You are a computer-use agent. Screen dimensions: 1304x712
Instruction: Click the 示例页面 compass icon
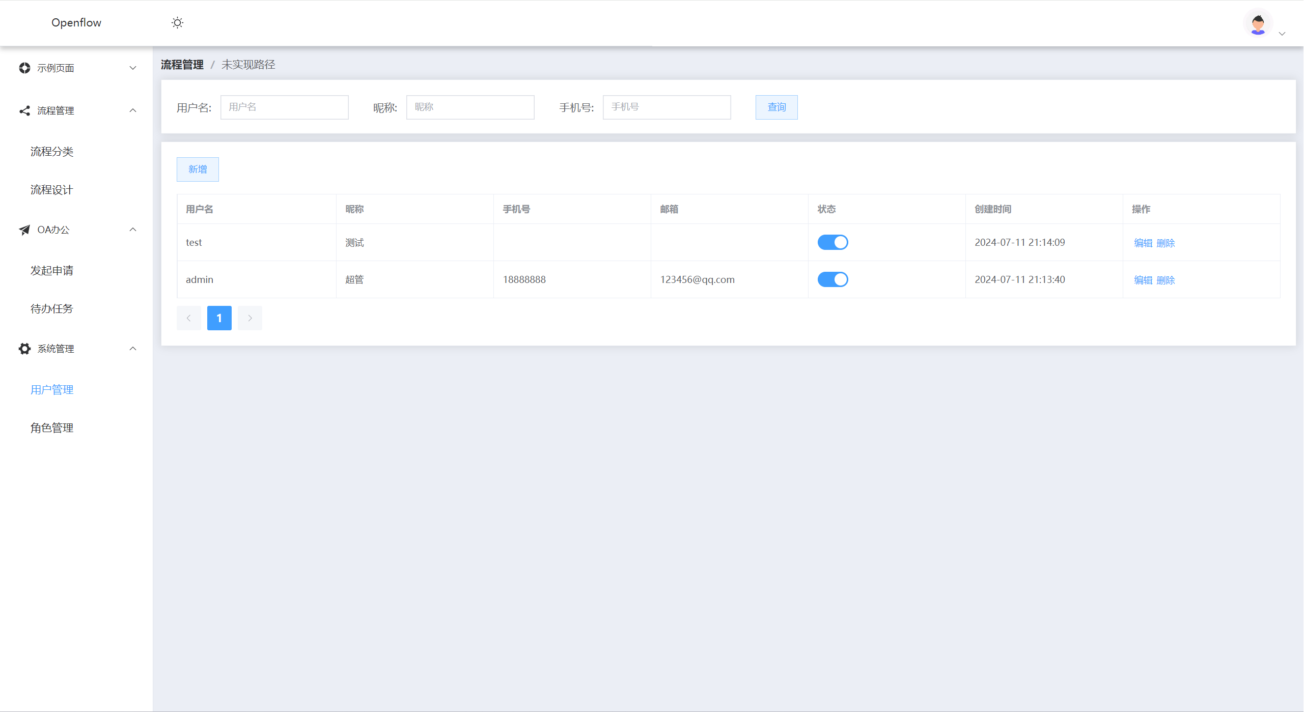pos(24,68)
